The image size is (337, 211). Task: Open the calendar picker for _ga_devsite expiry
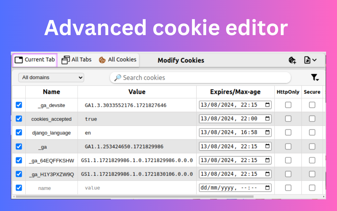(x=267, y=105)
